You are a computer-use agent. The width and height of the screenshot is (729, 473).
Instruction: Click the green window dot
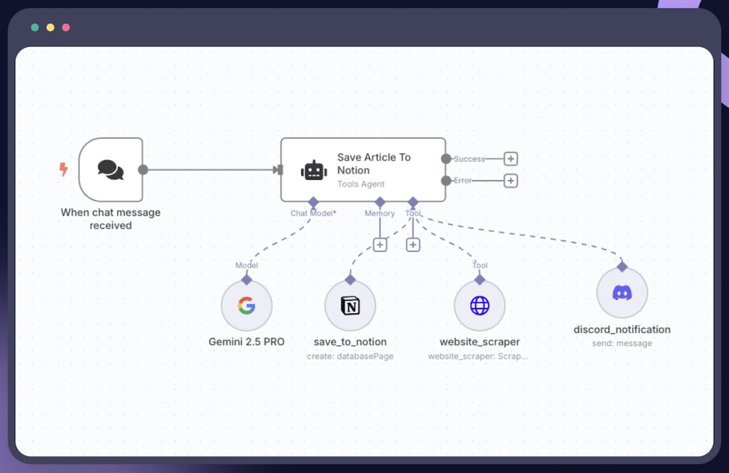[x=34, y=28]
